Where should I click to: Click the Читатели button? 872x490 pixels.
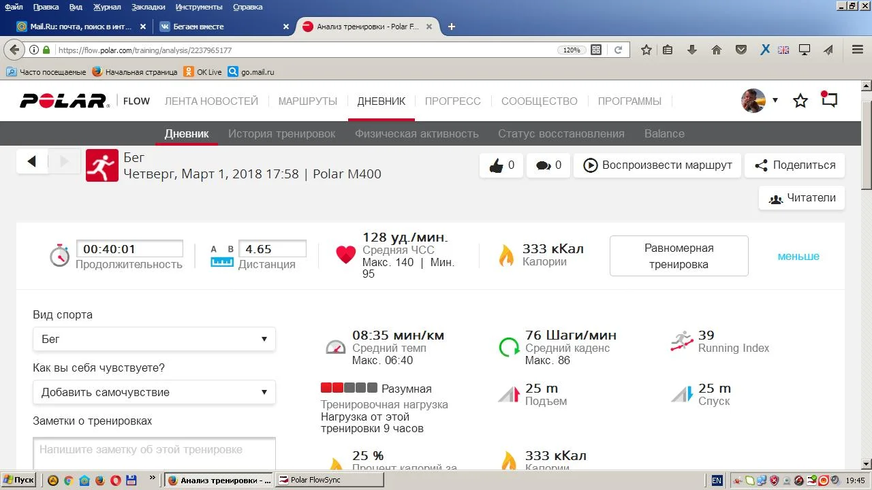tap(802, 198)
